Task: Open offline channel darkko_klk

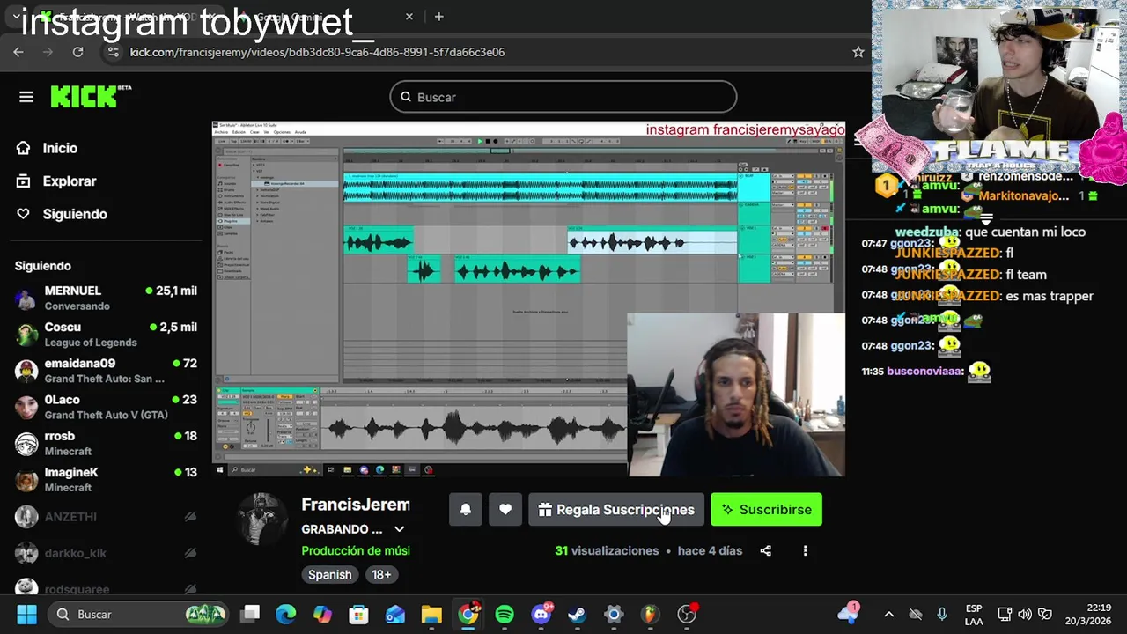Action: click(106, 553)
